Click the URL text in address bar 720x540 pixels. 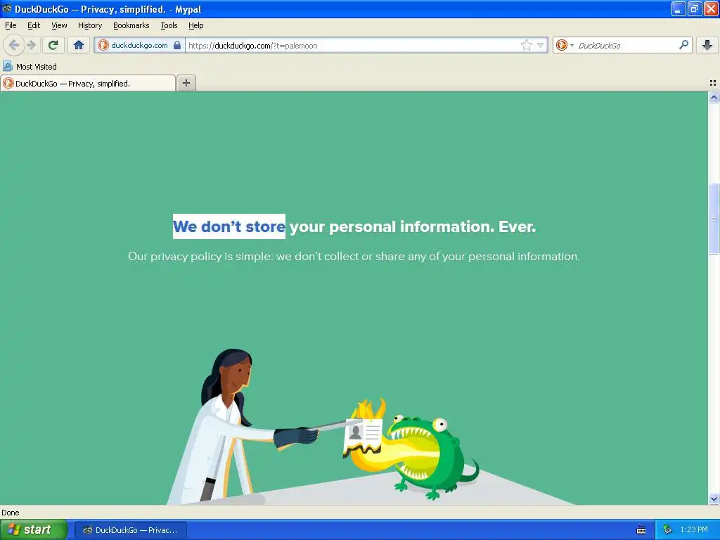point(253,46)
